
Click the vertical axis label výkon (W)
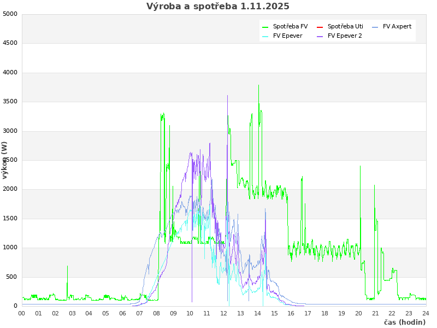5,160
